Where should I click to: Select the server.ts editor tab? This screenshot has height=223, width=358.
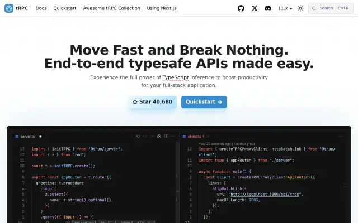point(28,136)
